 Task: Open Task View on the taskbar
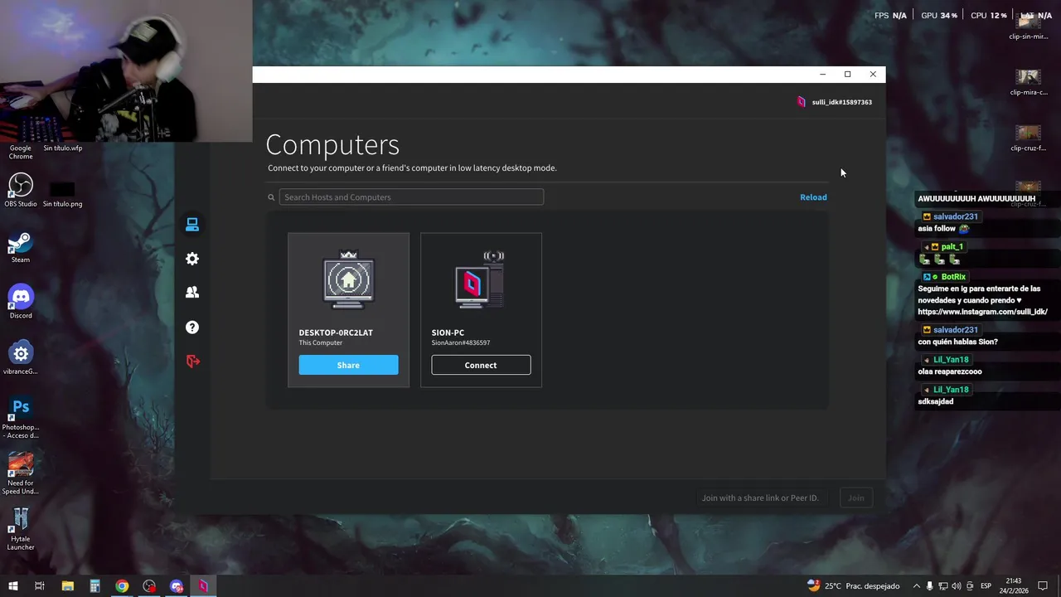point(39,586)
